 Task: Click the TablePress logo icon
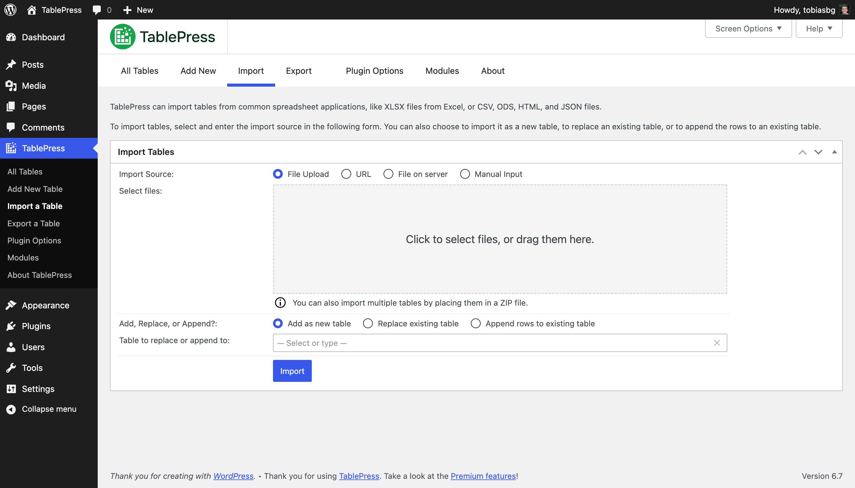coord(123,36)
